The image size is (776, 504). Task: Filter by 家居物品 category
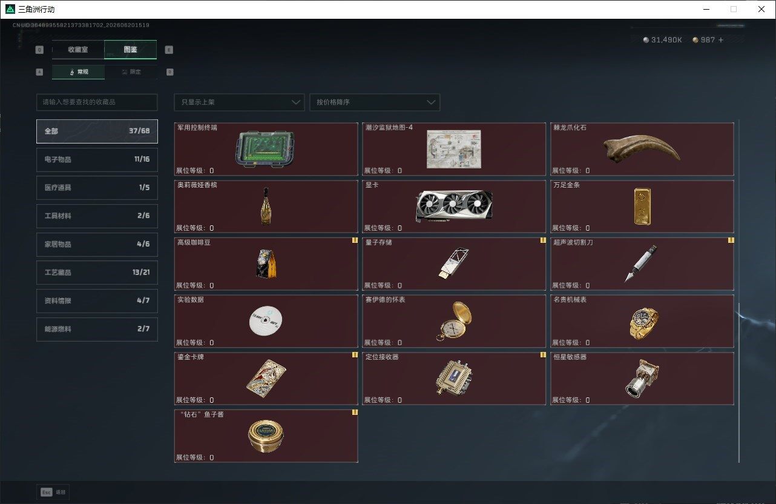point(97,244)
